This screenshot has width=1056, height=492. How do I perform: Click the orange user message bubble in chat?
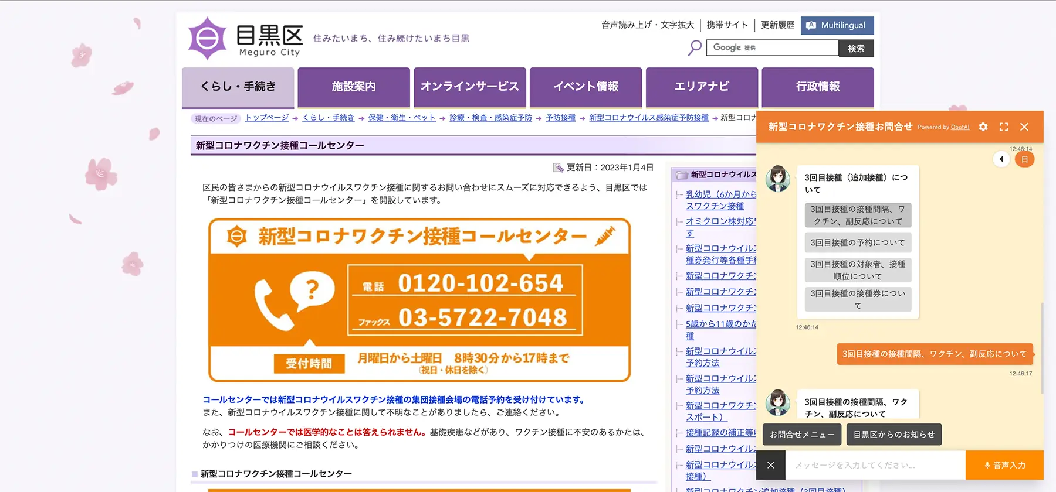coord(935,354)
